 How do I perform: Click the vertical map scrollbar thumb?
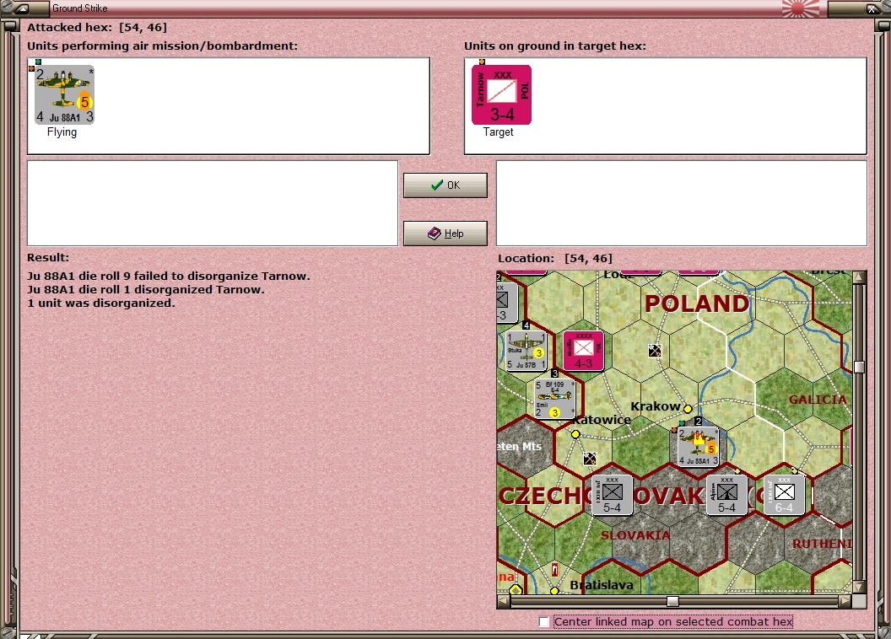tap(859, 367)
